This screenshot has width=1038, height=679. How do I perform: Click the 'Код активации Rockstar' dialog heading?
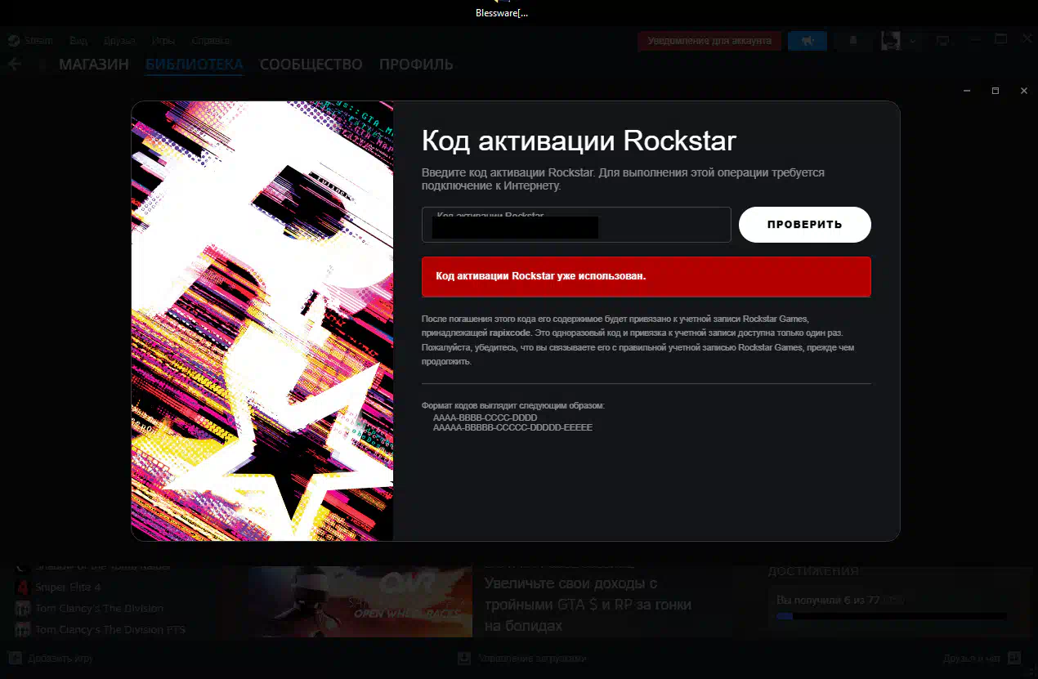(x=579, y=141)
